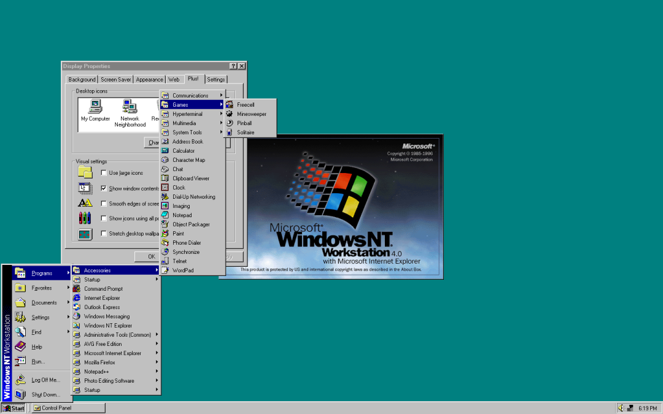Switch to the Screen Saver tab
The height and width of the screenshot is (414, 663).
click(x=115, y=79)
